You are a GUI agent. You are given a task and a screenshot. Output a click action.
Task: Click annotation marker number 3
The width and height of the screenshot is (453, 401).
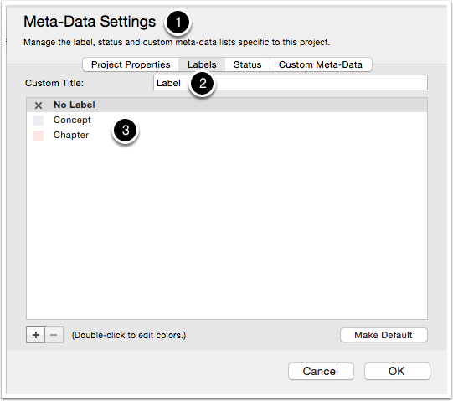click(126, 131)
